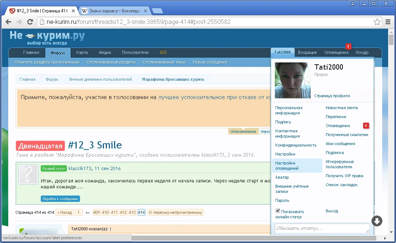Screen dimensions: 396x243
Task: Go to page 411
Action: 114,212
